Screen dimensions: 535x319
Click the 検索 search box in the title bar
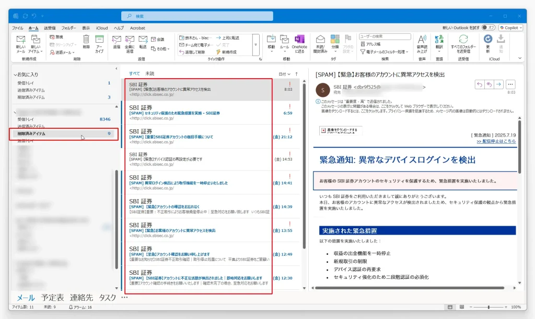(197, 16)
